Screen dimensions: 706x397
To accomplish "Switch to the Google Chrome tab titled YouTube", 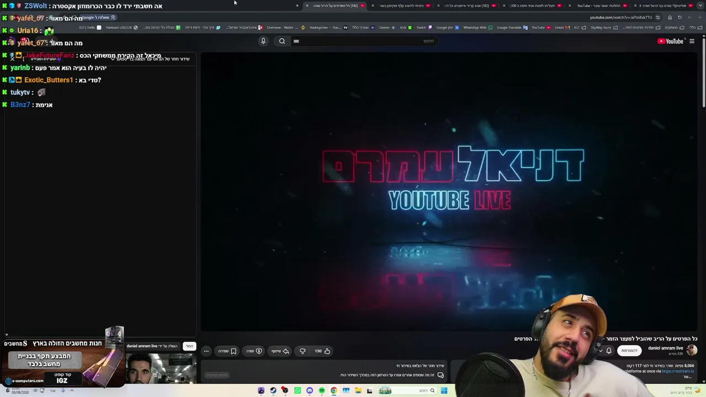I will pyautogui.click(x=598, y=6).
